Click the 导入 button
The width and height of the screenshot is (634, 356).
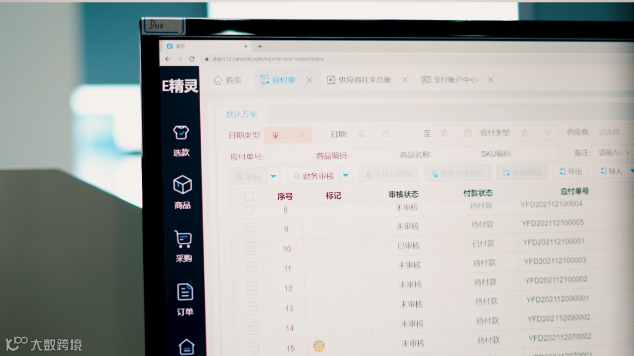point(611,171)
